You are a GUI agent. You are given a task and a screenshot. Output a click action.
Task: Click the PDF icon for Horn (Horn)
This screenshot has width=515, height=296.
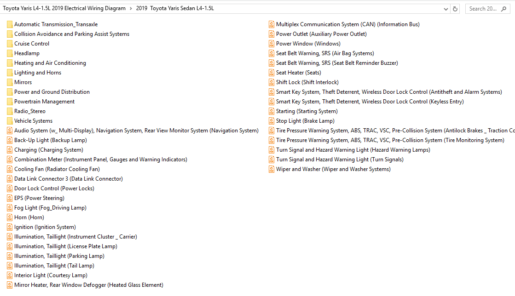pos(10,217)
